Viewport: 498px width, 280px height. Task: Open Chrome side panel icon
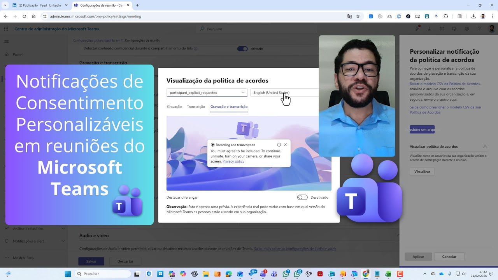(x=459, y=16)
